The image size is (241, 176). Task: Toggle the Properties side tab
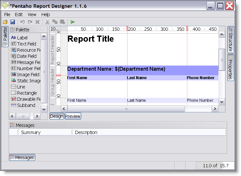point(231,67)
